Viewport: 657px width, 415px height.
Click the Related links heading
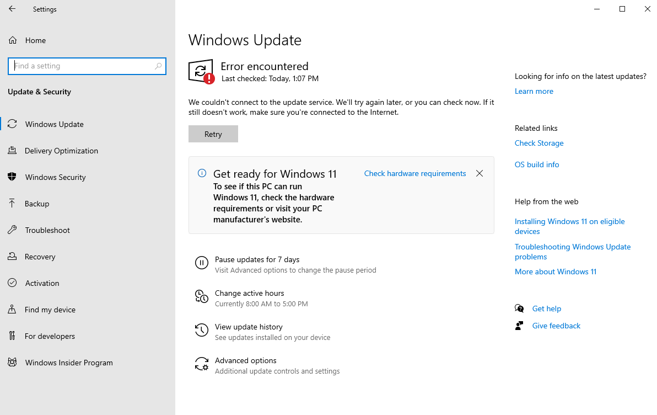click(x=536, y=128)
